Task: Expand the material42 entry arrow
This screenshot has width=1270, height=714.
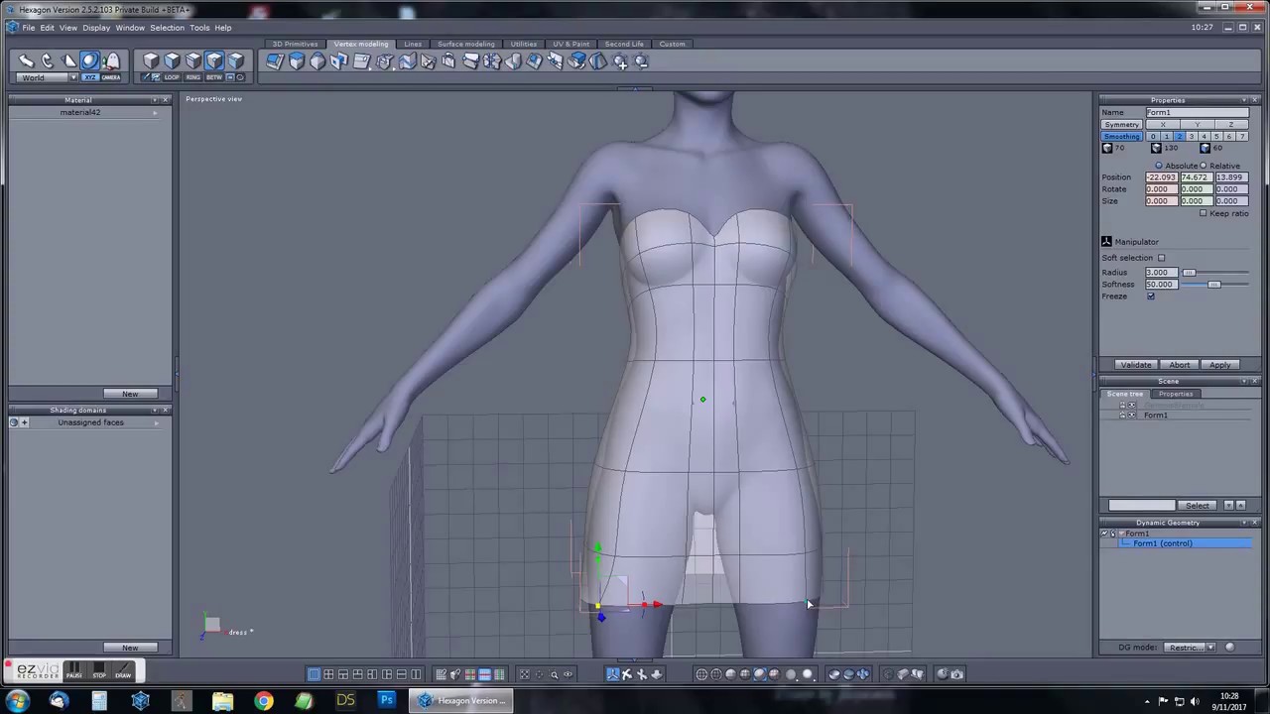Action: (x=155, y=113)
